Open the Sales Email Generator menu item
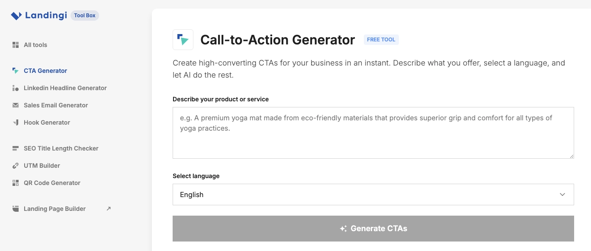 click(56, 105)
